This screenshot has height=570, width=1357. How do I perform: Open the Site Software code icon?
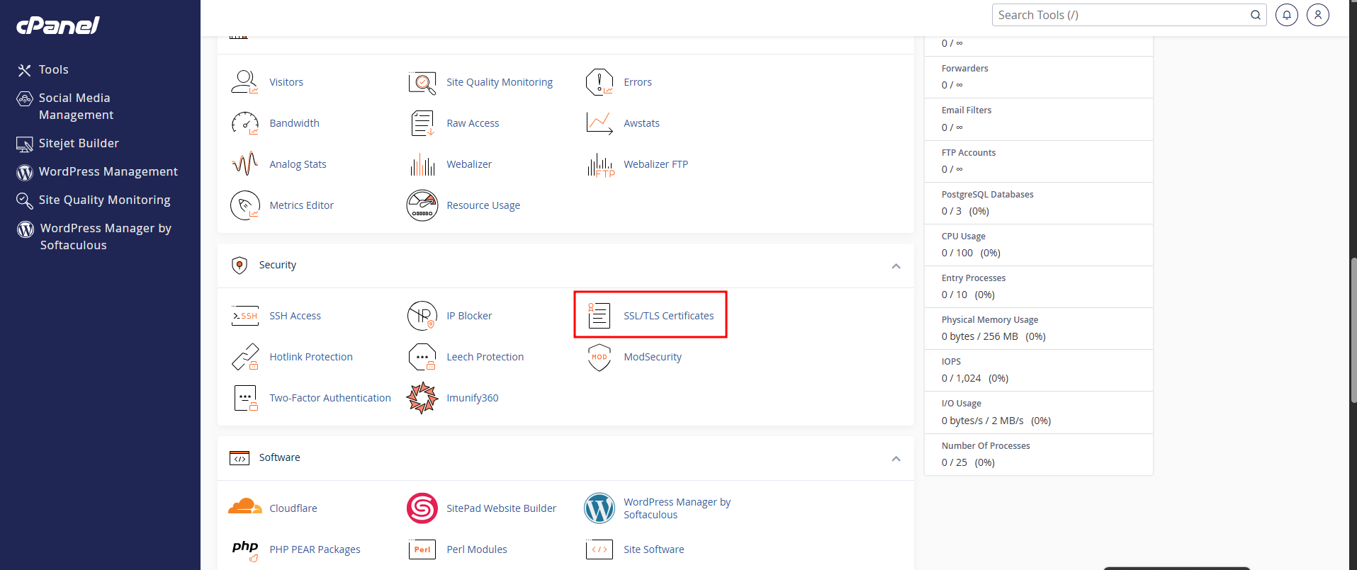coord(599,549)
